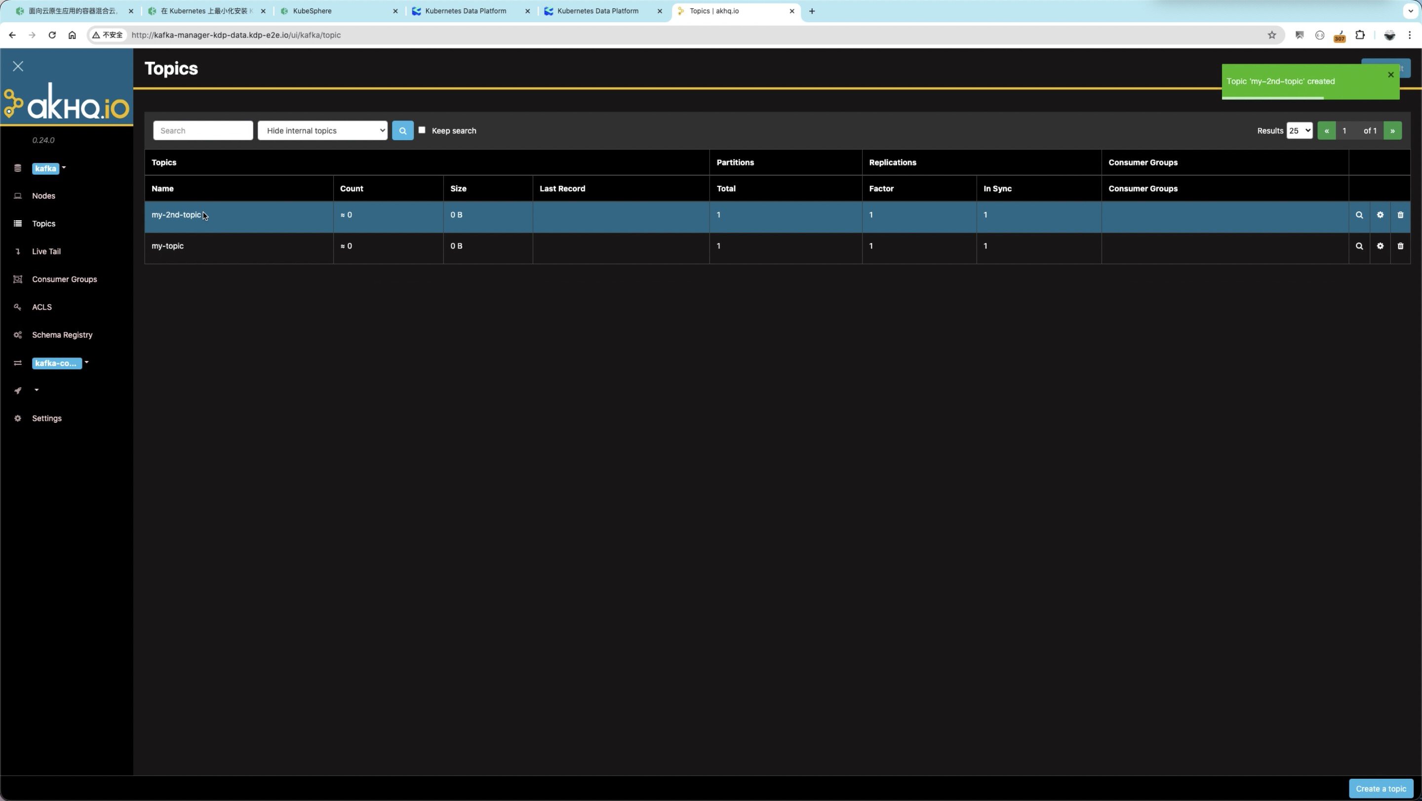Image resolution: width=1422 pixels, height=801 pixels.
Task: Delete my-topic using trash icon
Action: pos(1400,246)
